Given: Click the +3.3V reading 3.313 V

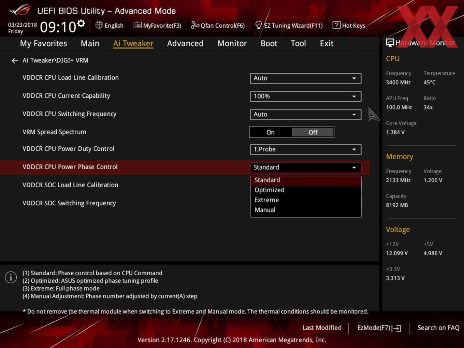Looking at the screenshot, I should [x=395, y=278].
